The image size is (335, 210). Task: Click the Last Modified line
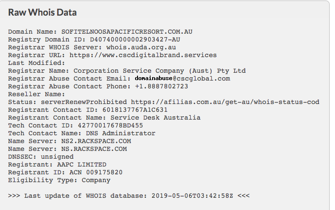point(36,63)
